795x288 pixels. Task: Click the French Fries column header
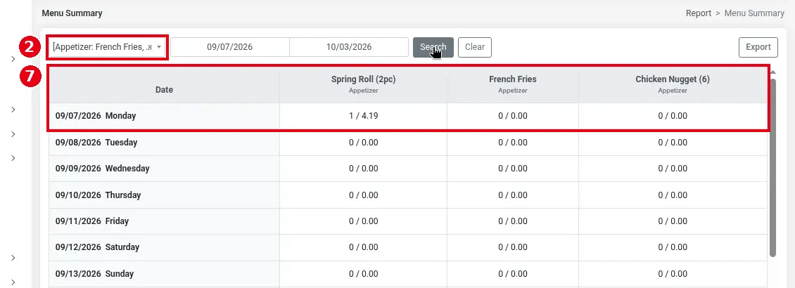[513, 84]
